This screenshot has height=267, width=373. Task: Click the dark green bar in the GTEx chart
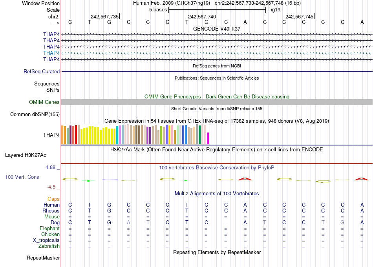pos(199,135)
